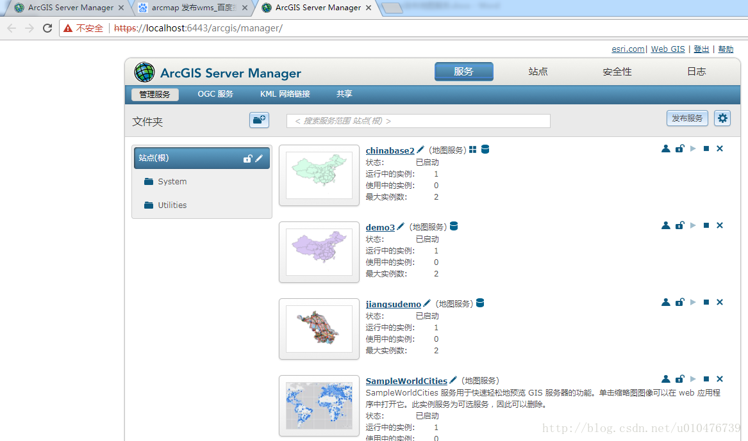Image resolution: width=748 pixels, height=441 pixels.
Task: Start the demo3 service play button
Action: tap(693, 225)
